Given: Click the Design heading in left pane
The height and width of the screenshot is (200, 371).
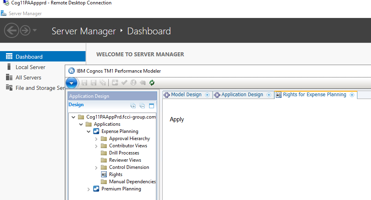Looking at the screenshot, I should (76, 105).
